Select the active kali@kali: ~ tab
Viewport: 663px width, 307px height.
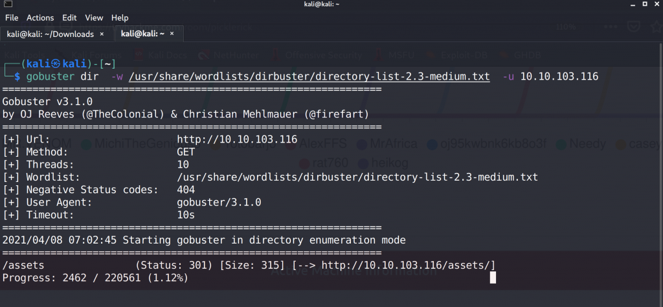[x=142, y=34]
